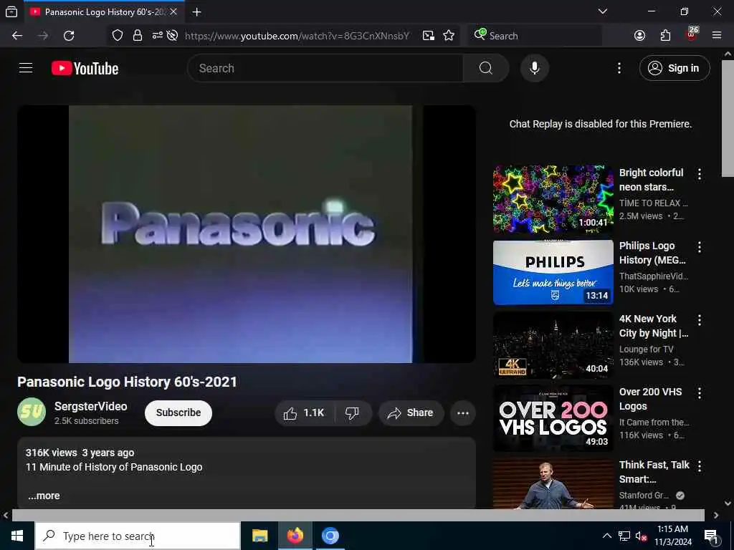Image resolution: width=734 pixels, height=550 pixels.
Task: Open a new browser tab
Action: click(x=196, y=11)
